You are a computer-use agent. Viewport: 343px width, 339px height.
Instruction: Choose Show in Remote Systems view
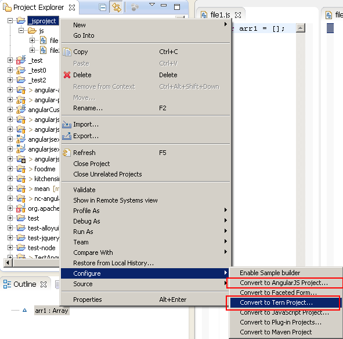pyautogui.click(x=145, y=200)
